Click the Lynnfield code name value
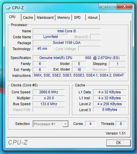The image size is (137, 154). [x=51, y=37]
